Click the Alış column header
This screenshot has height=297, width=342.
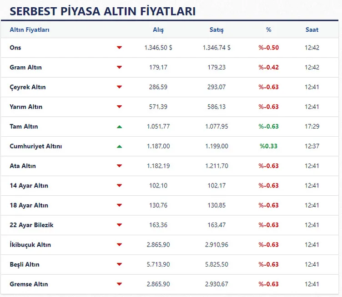[158, 30]
